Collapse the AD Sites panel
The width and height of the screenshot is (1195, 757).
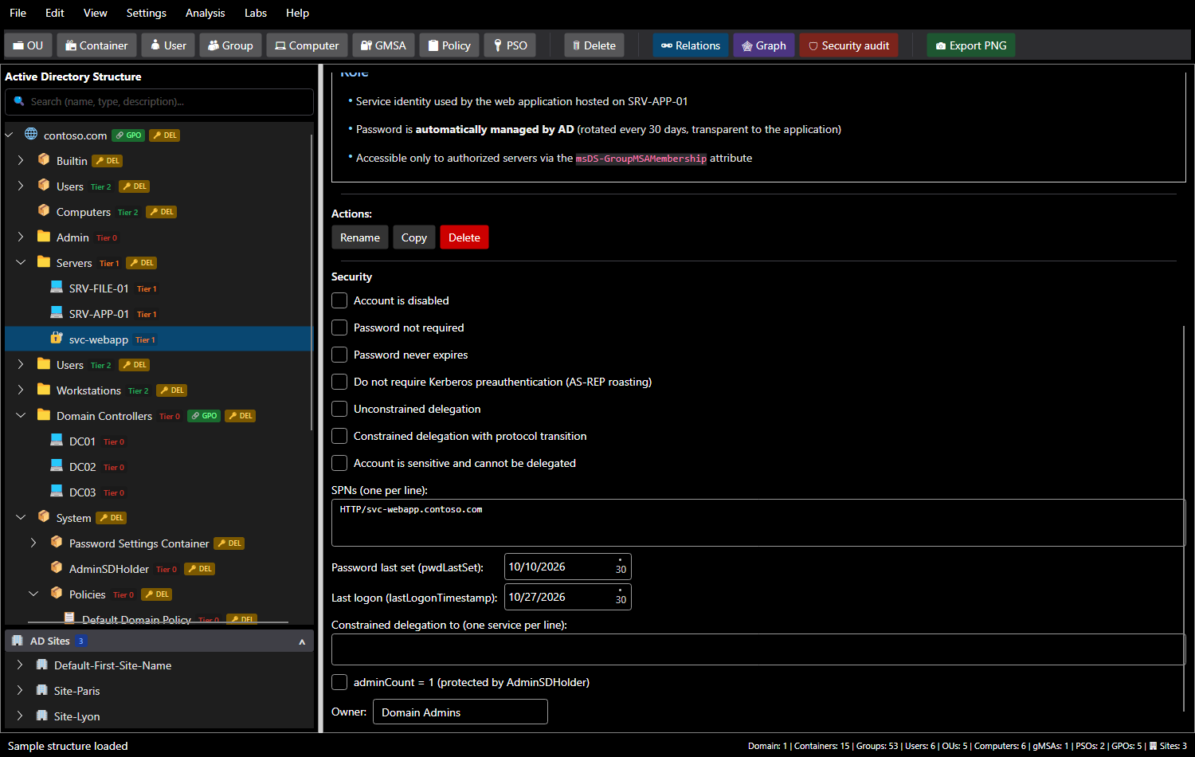pos(302,641)
